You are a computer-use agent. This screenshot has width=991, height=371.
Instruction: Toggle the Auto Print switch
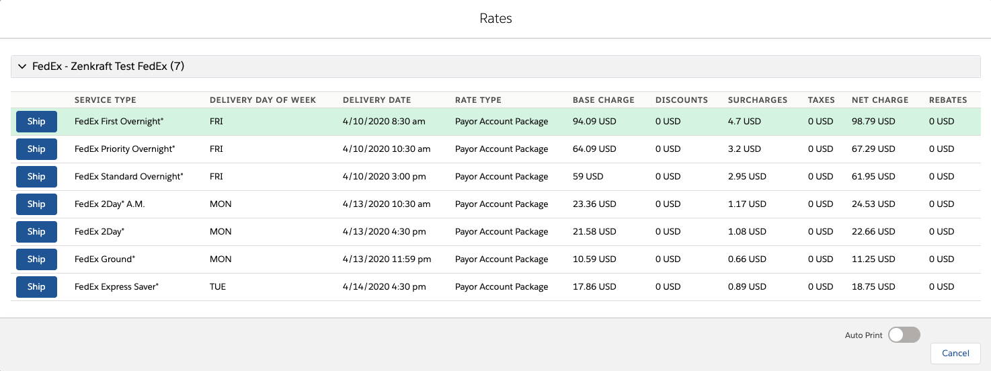pyautogui.click(x=904, y=335)
